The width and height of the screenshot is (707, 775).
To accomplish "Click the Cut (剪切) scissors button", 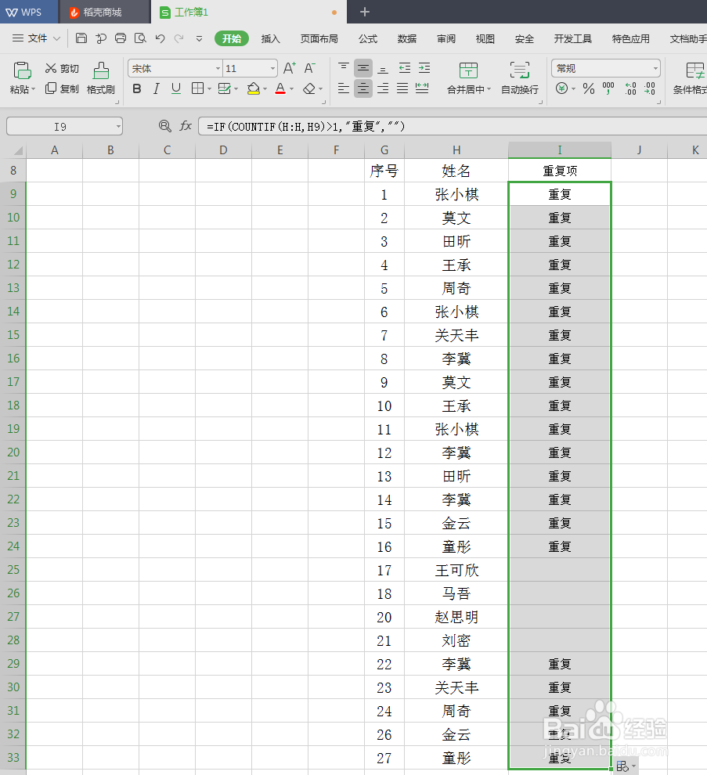I will coord(62,68).
